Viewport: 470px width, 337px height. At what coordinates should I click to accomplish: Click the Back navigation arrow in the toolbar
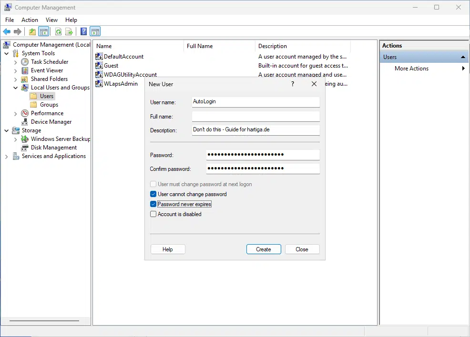7,31
